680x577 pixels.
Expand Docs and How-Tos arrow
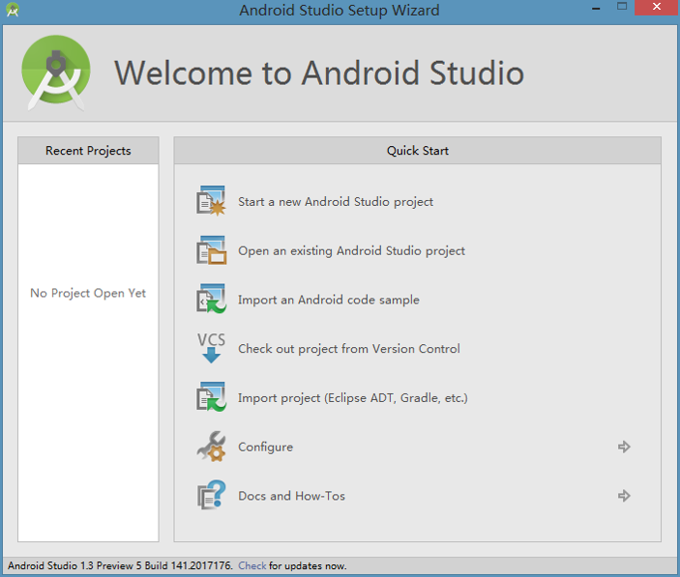pyautogui.click(x=624, y=496)
